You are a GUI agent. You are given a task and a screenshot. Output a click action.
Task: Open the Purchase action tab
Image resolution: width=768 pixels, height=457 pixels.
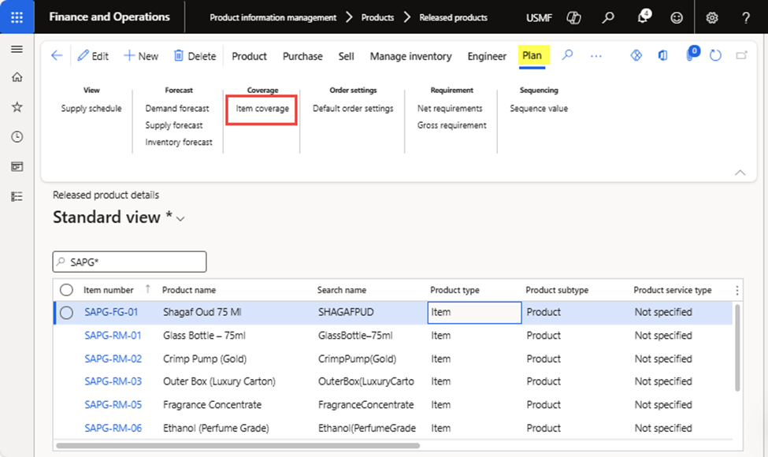pos(302,56)
